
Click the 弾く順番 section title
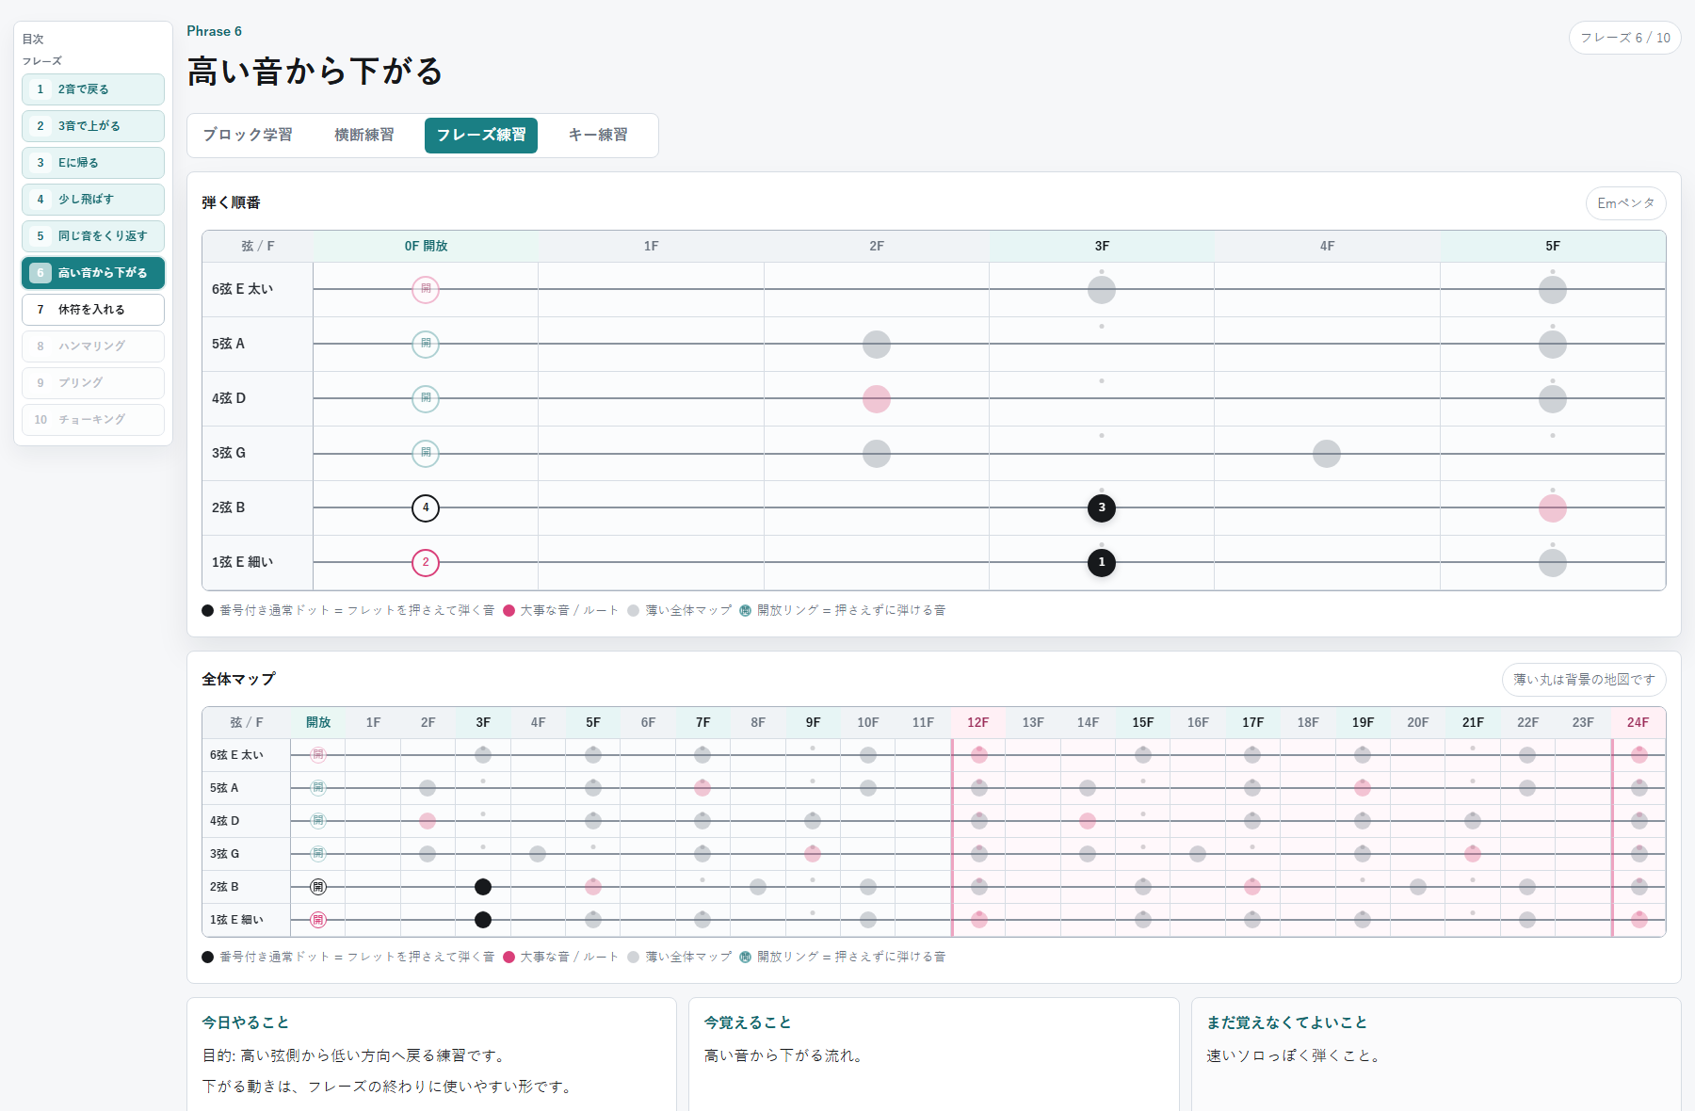(x=232, y=203)
